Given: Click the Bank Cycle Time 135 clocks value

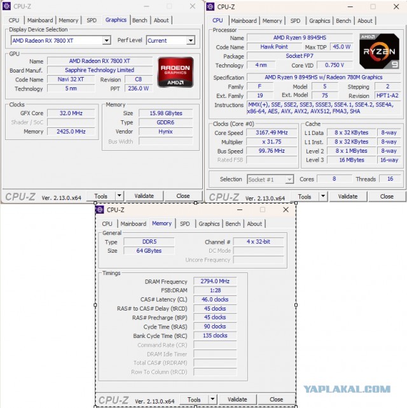Looking at the screenshot, I should [215, 335].
